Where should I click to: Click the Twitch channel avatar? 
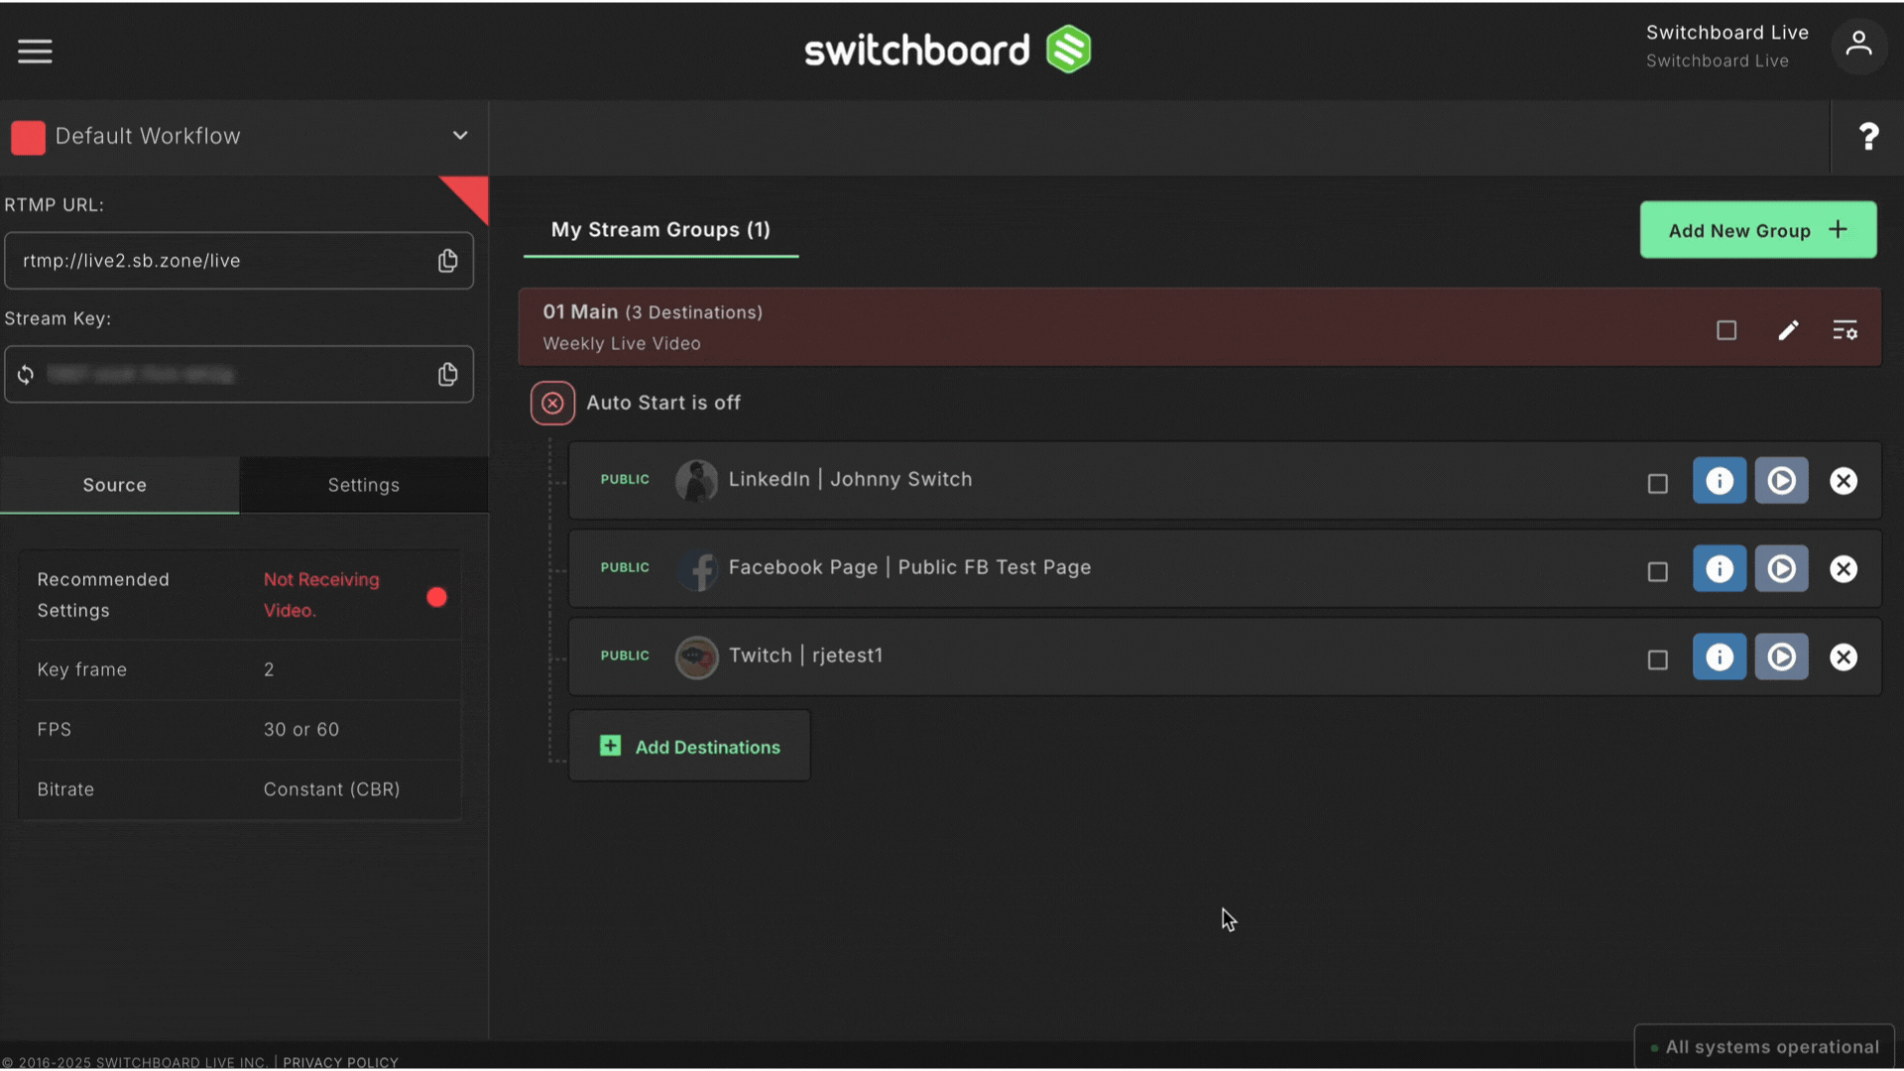696,657
